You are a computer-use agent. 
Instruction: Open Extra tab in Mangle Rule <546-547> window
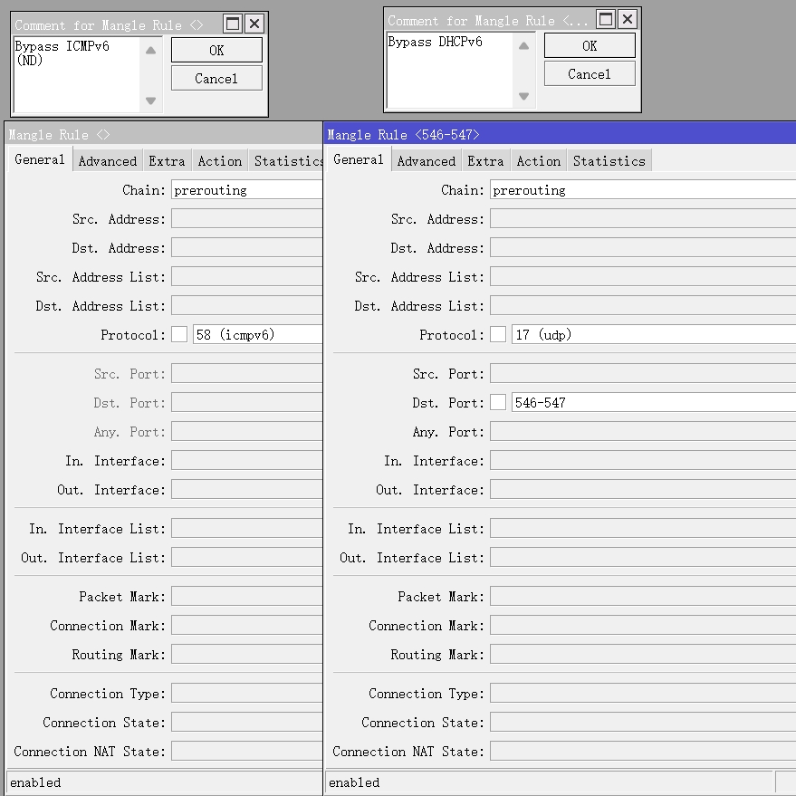485,161
